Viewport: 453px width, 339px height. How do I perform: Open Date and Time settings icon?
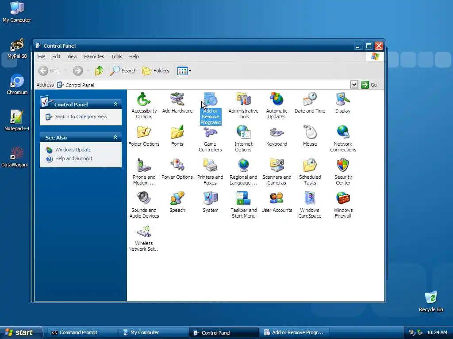coord(310,102)
